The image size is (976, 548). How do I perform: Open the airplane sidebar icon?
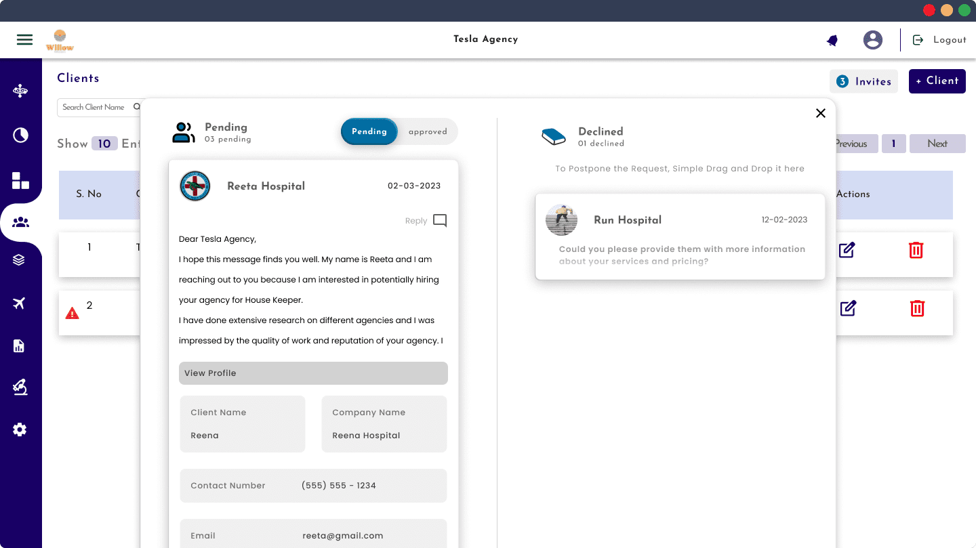click(x=19, y=303)
